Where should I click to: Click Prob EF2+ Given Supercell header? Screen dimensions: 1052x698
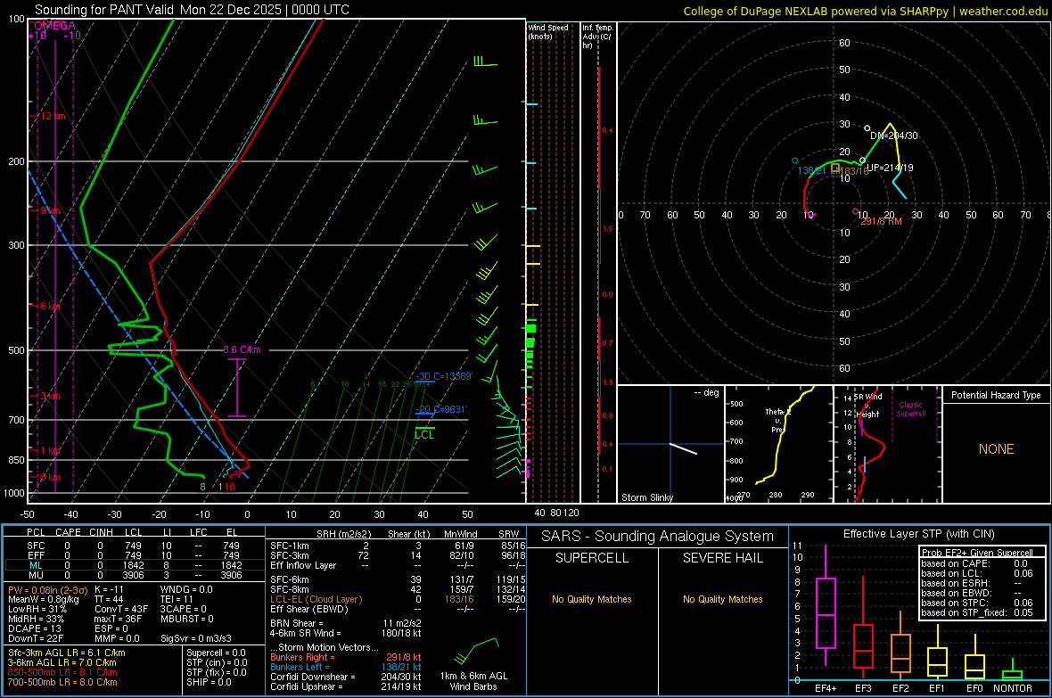click(977, 553)
